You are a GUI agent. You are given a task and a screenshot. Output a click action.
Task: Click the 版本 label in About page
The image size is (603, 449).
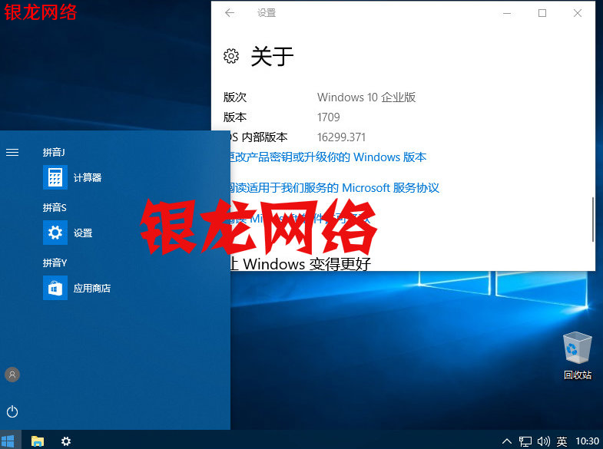235,117
